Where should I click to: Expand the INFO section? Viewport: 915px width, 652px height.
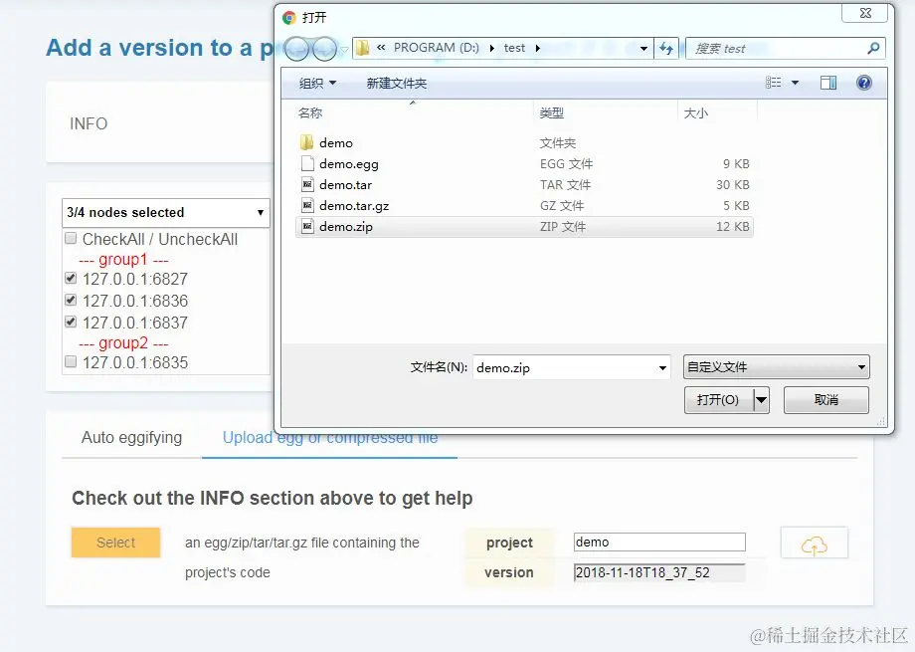pos(89,123)
